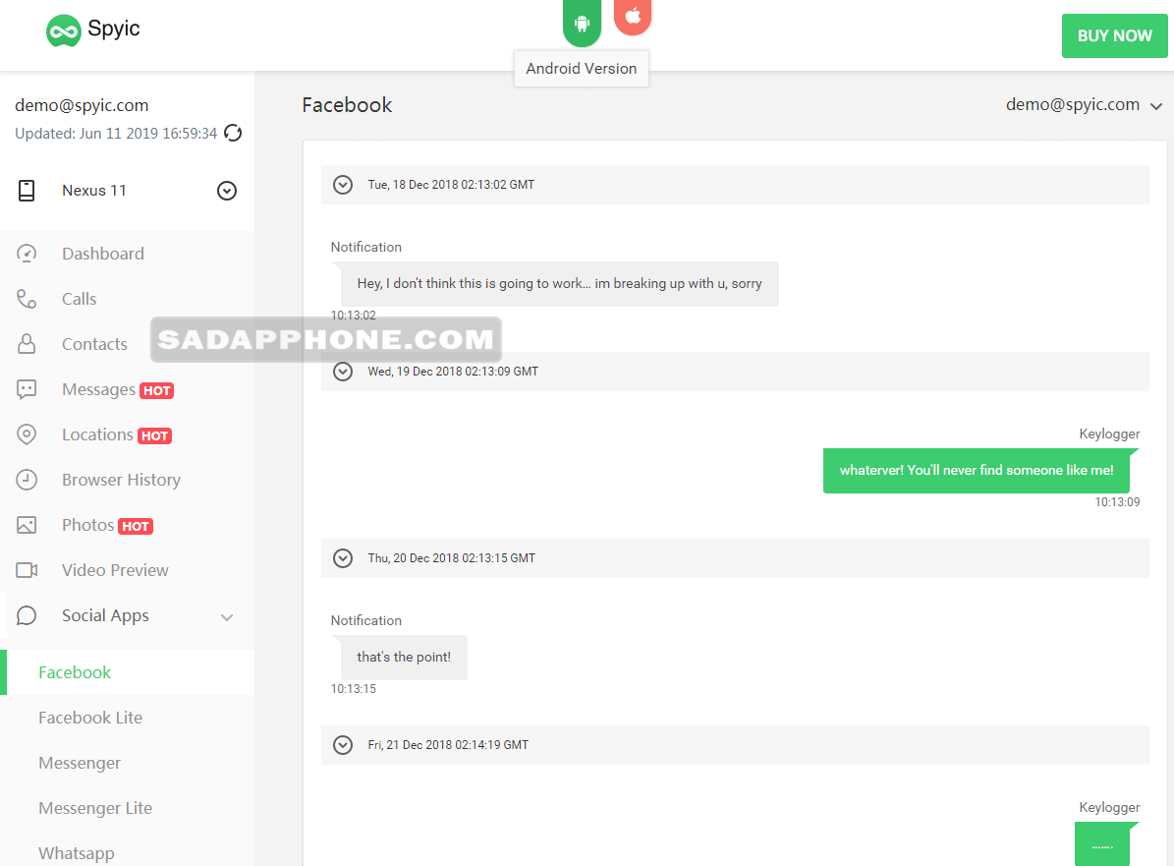Refresh data with the sync icon
The image size is (1174, 866).
(x=233, y=133)
